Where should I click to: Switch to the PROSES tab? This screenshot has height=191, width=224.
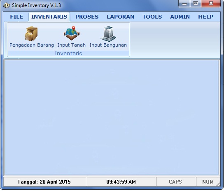click(87, 17)
